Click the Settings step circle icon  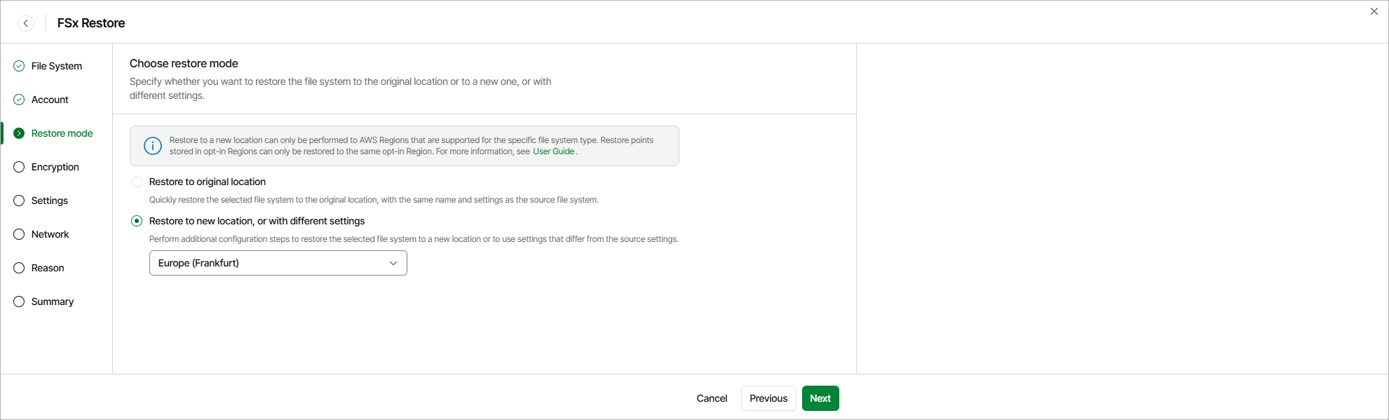coord(19,201)
